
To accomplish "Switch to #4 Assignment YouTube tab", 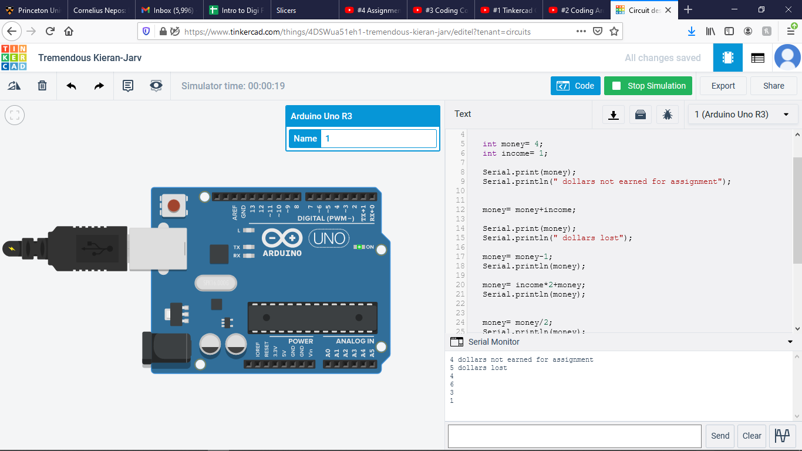I will 373,10.
